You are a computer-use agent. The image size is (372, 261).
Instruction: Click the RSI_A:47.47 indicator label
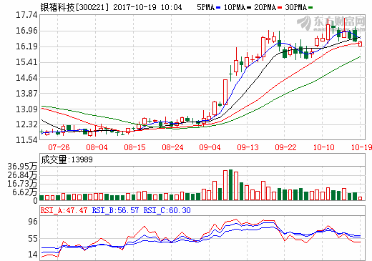click(x=64, y=210)
